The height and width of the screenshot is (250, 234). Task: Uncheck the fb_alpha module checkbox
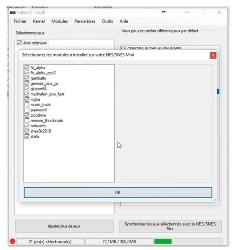[27, 67]
